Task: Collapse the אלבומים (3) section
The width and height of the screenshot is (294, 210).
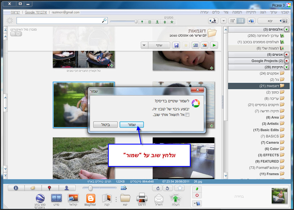Action: (x=286, y=30)
